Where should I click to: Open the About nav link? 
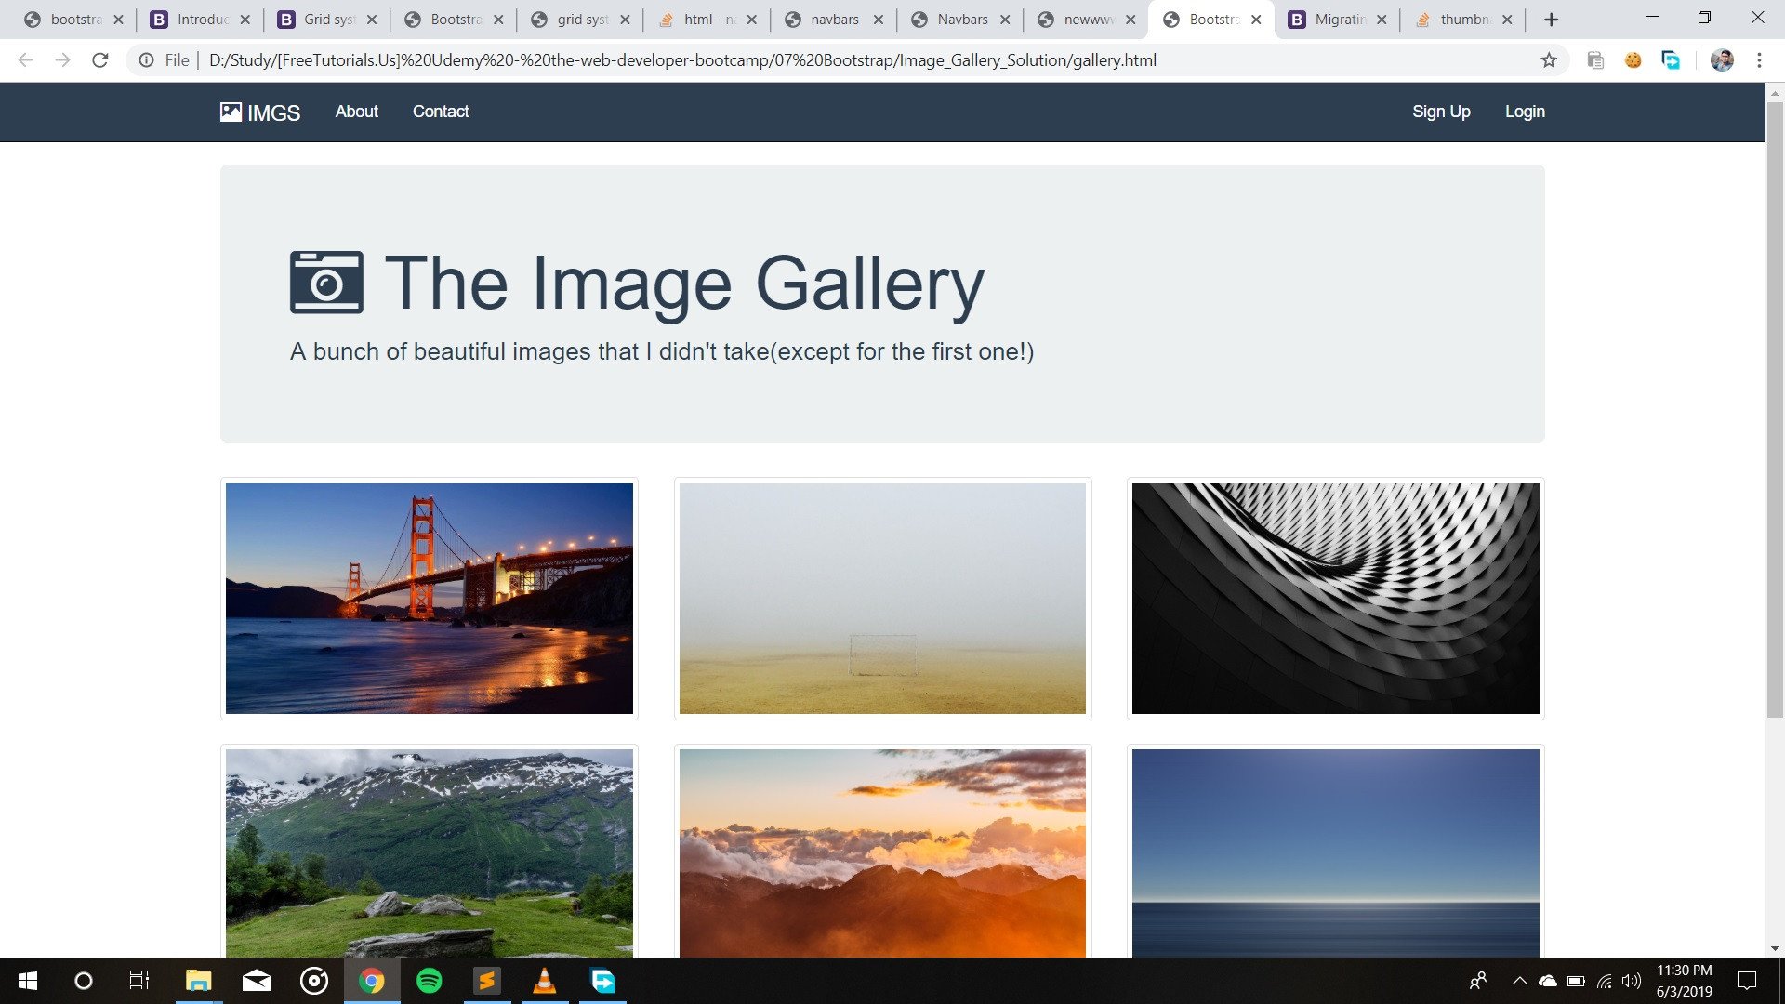pyautogui.click(x=356, y=112)
